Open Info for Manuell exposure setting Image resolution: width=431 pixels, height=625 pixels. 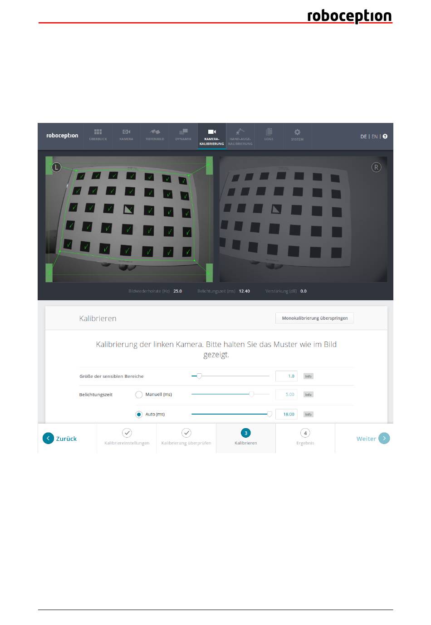click(309, 395)
